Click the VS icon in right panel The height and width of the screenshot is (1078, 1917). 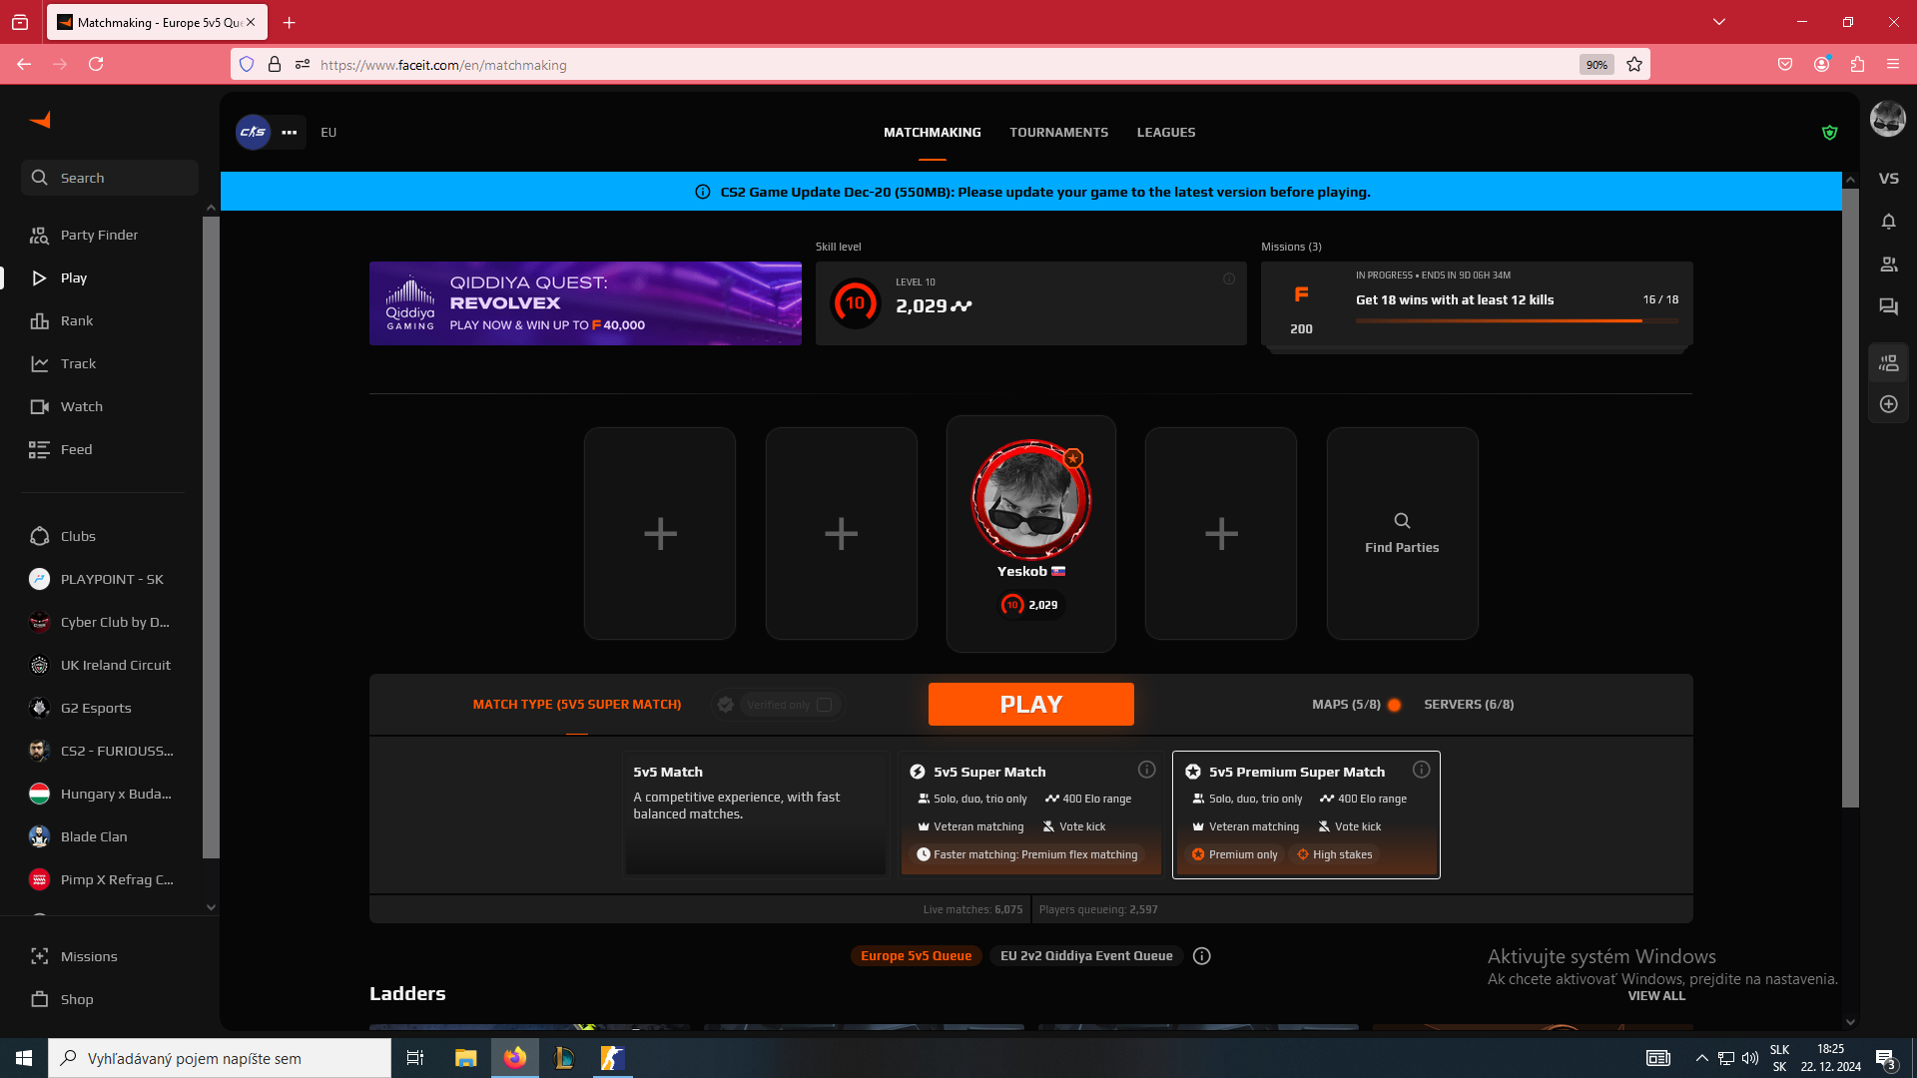[x=1888, y=179]
